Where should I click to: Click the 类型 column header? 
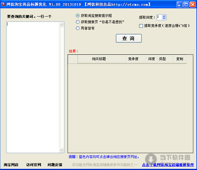162,59
